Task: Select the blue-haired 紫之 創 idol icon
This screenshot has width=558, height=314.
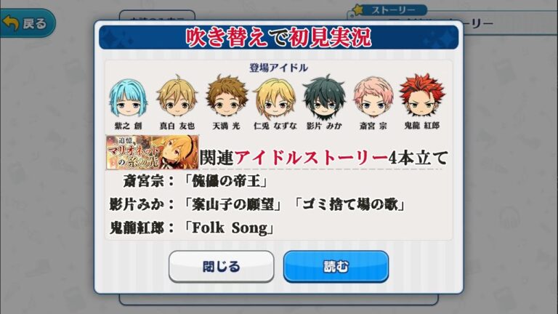Action: coord(128,98)
